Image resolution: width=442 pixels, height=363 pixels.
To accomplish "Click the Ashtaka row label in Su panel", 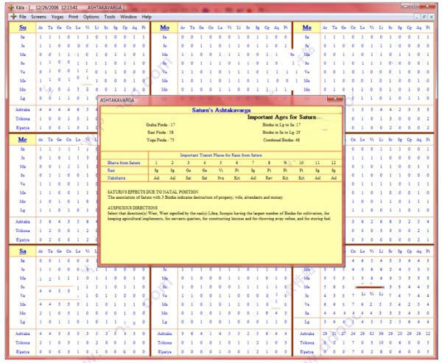I will tap(23, 110).
